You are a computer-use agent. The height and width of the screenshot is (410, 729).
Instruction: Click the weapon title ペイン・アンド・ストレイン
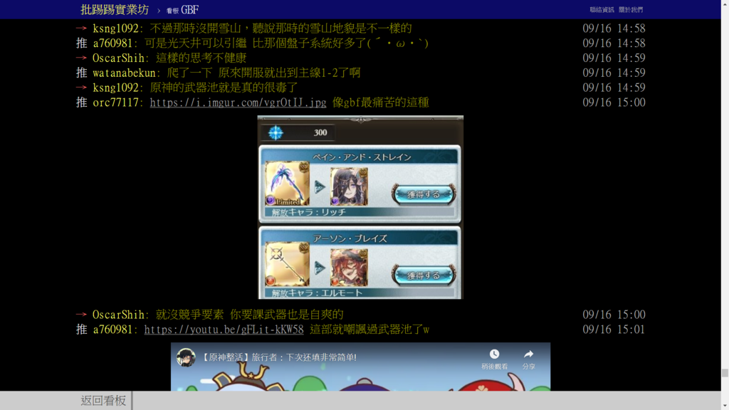pos(362,157)
